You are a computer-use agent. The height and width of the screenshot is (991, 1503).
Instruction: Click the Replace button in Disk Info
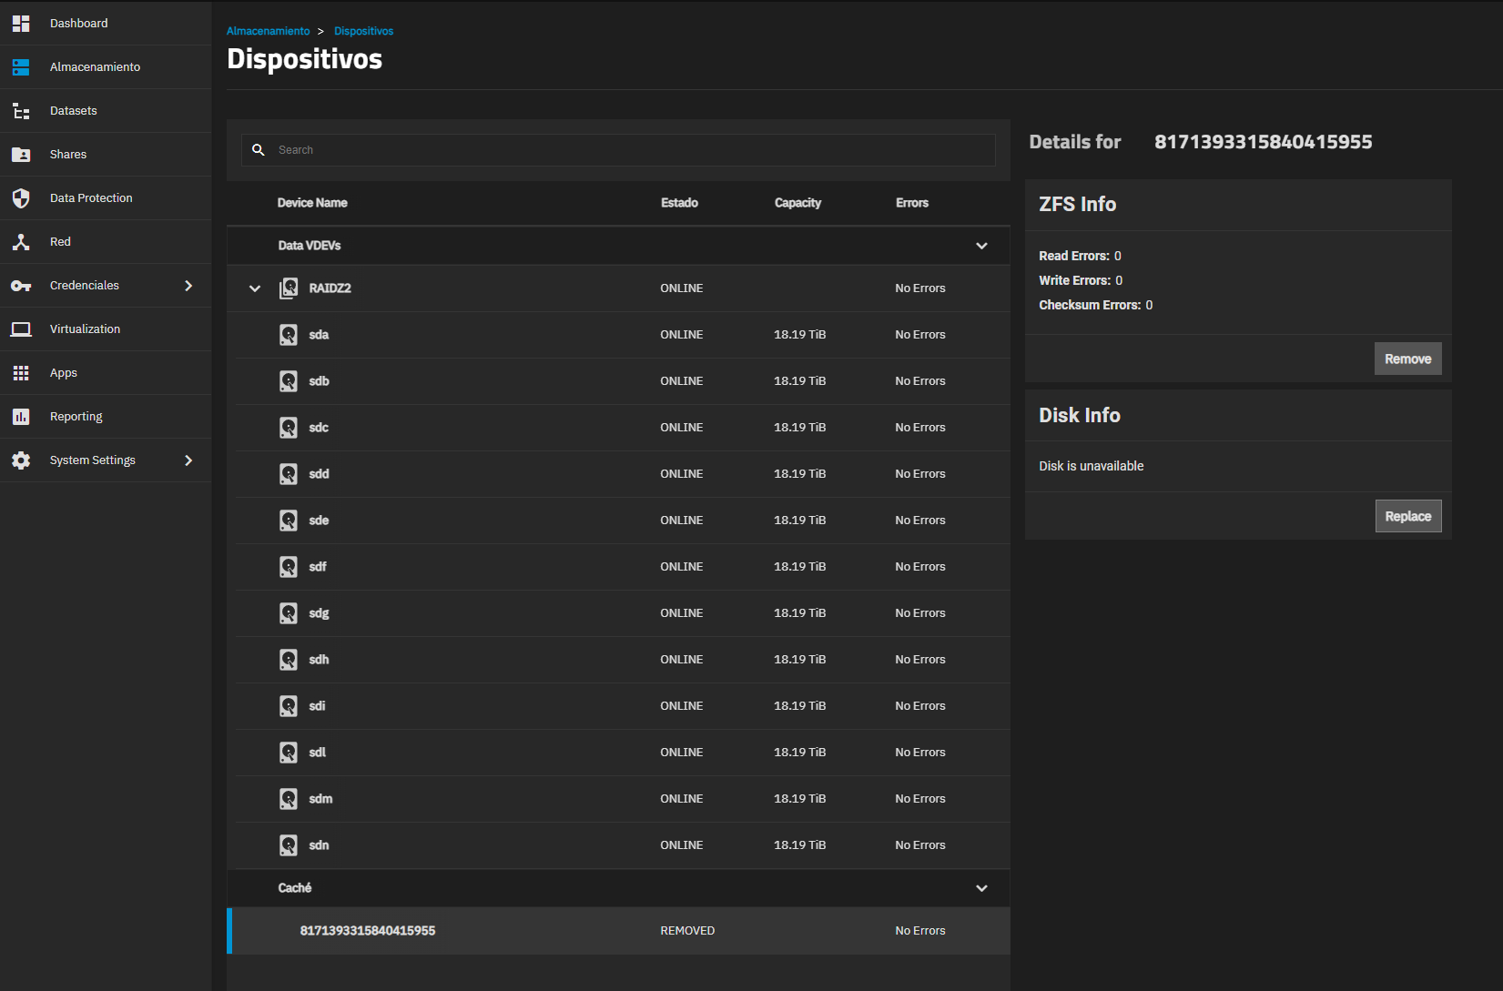tap(1407, 516)
